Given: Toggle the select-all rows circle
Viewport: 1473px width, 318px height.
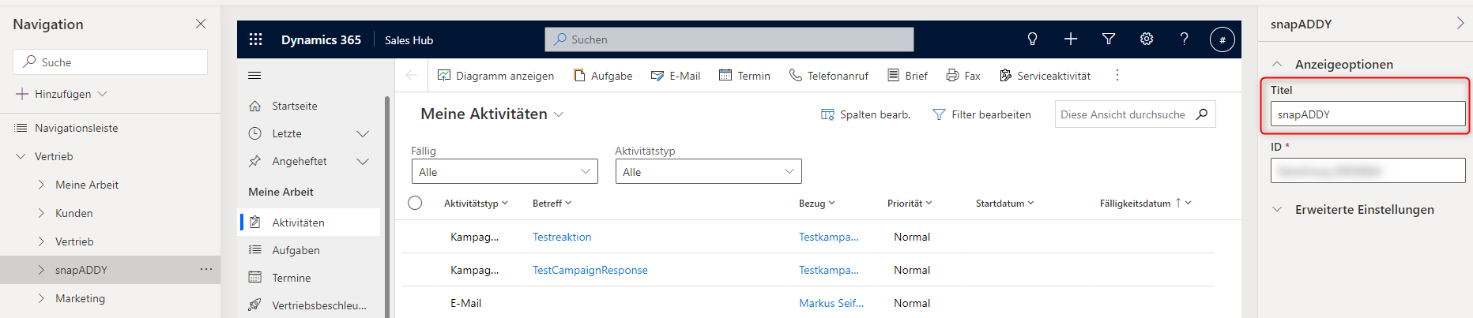Looking at the screenshot, I should tap(415, 203).
